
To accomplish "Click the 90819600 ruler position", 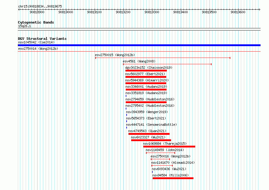I will tap(238, 12).
